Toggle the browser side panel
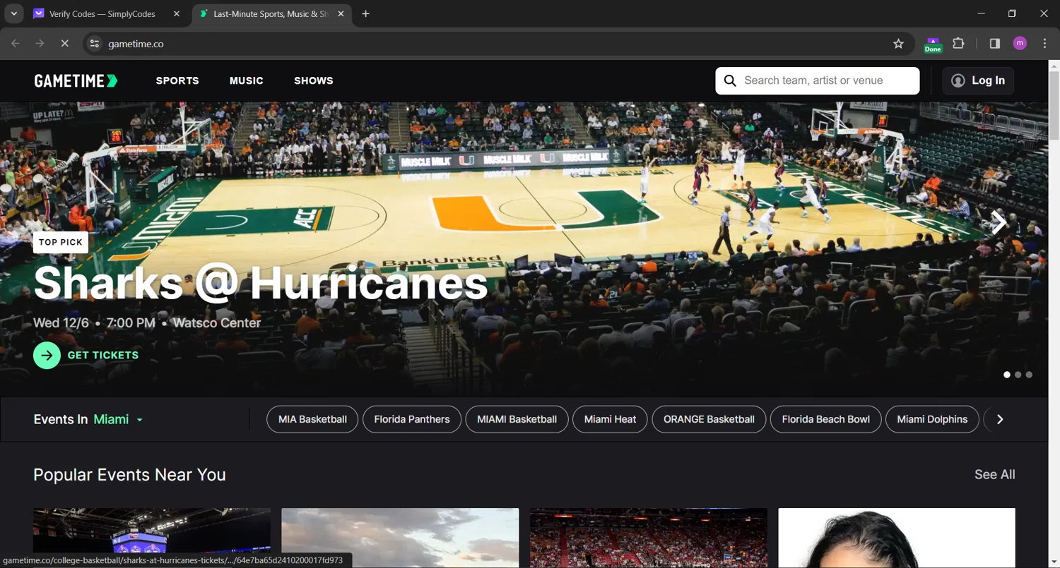This screenshot has width=1060, height=568. point(994,44)
